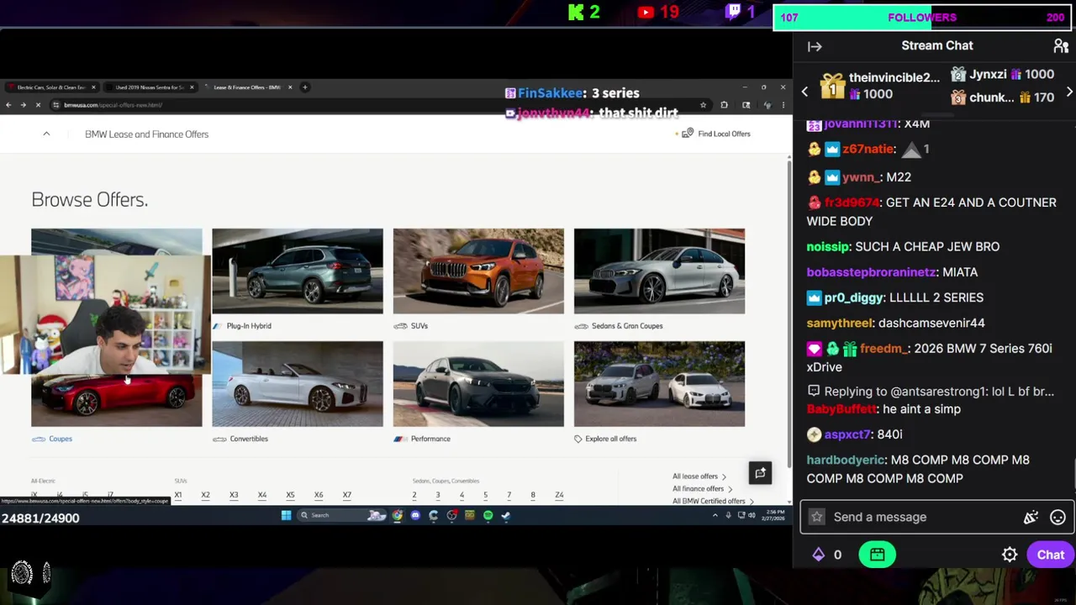Screen dimensions: 1076x605
Task: Click the dark Performance sedan thumbnail
Action: click(478, 384)
